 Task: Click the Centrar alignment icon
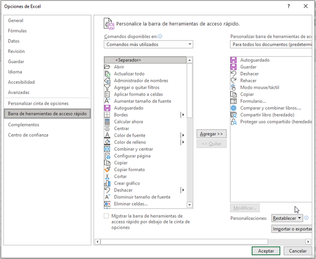(107, 129)
